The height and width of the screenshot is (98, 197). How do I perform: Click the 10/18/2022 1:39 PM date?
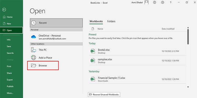tap(170, 79)
